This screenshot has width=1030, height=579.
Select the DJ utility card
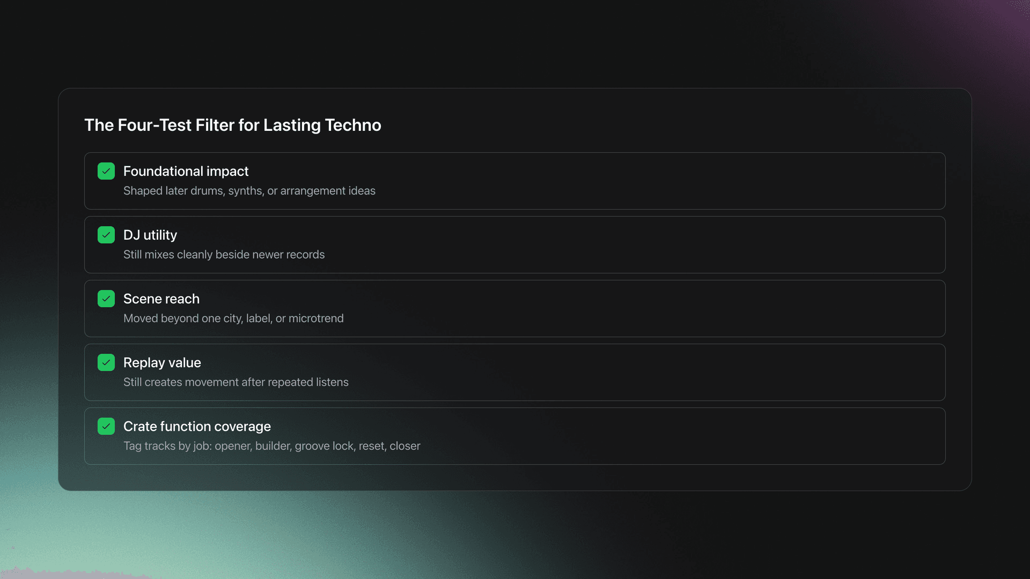pos(515,244)
